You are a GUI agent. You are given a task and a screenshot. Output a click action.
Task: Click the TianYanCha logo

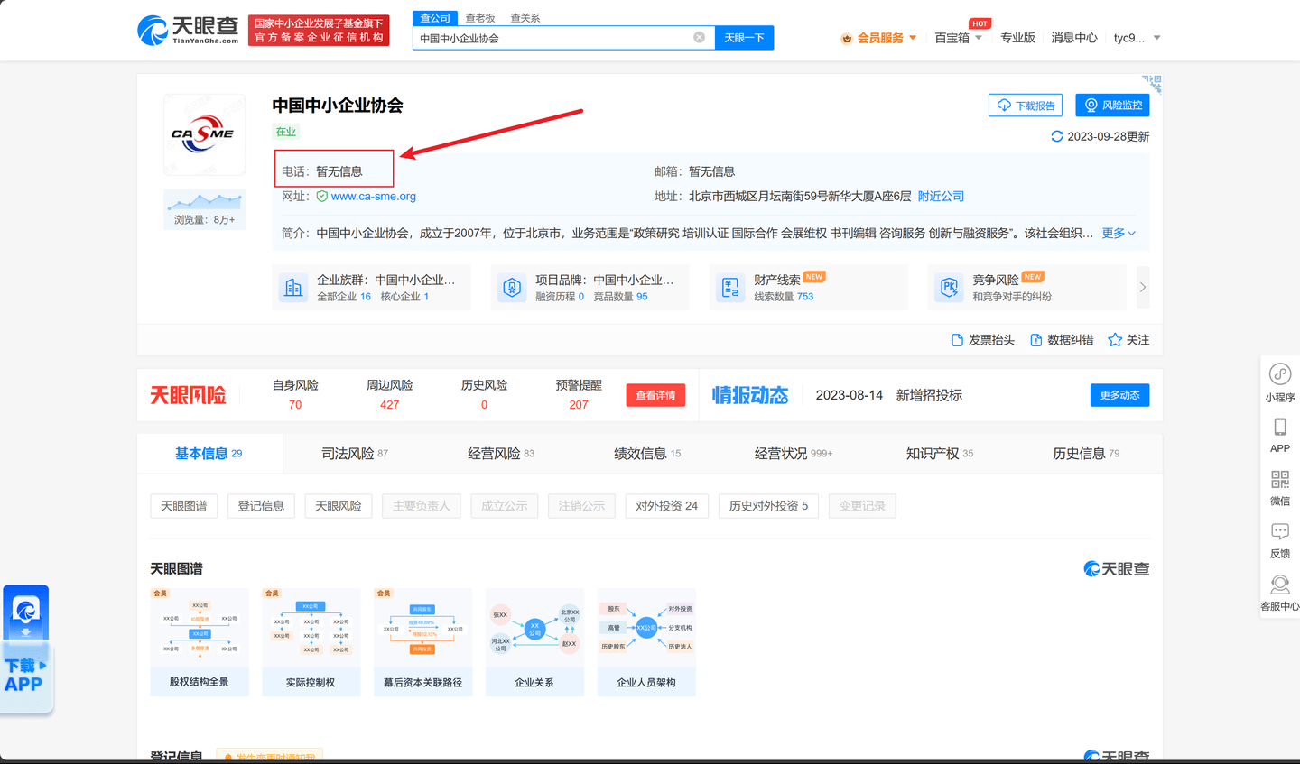188,30
